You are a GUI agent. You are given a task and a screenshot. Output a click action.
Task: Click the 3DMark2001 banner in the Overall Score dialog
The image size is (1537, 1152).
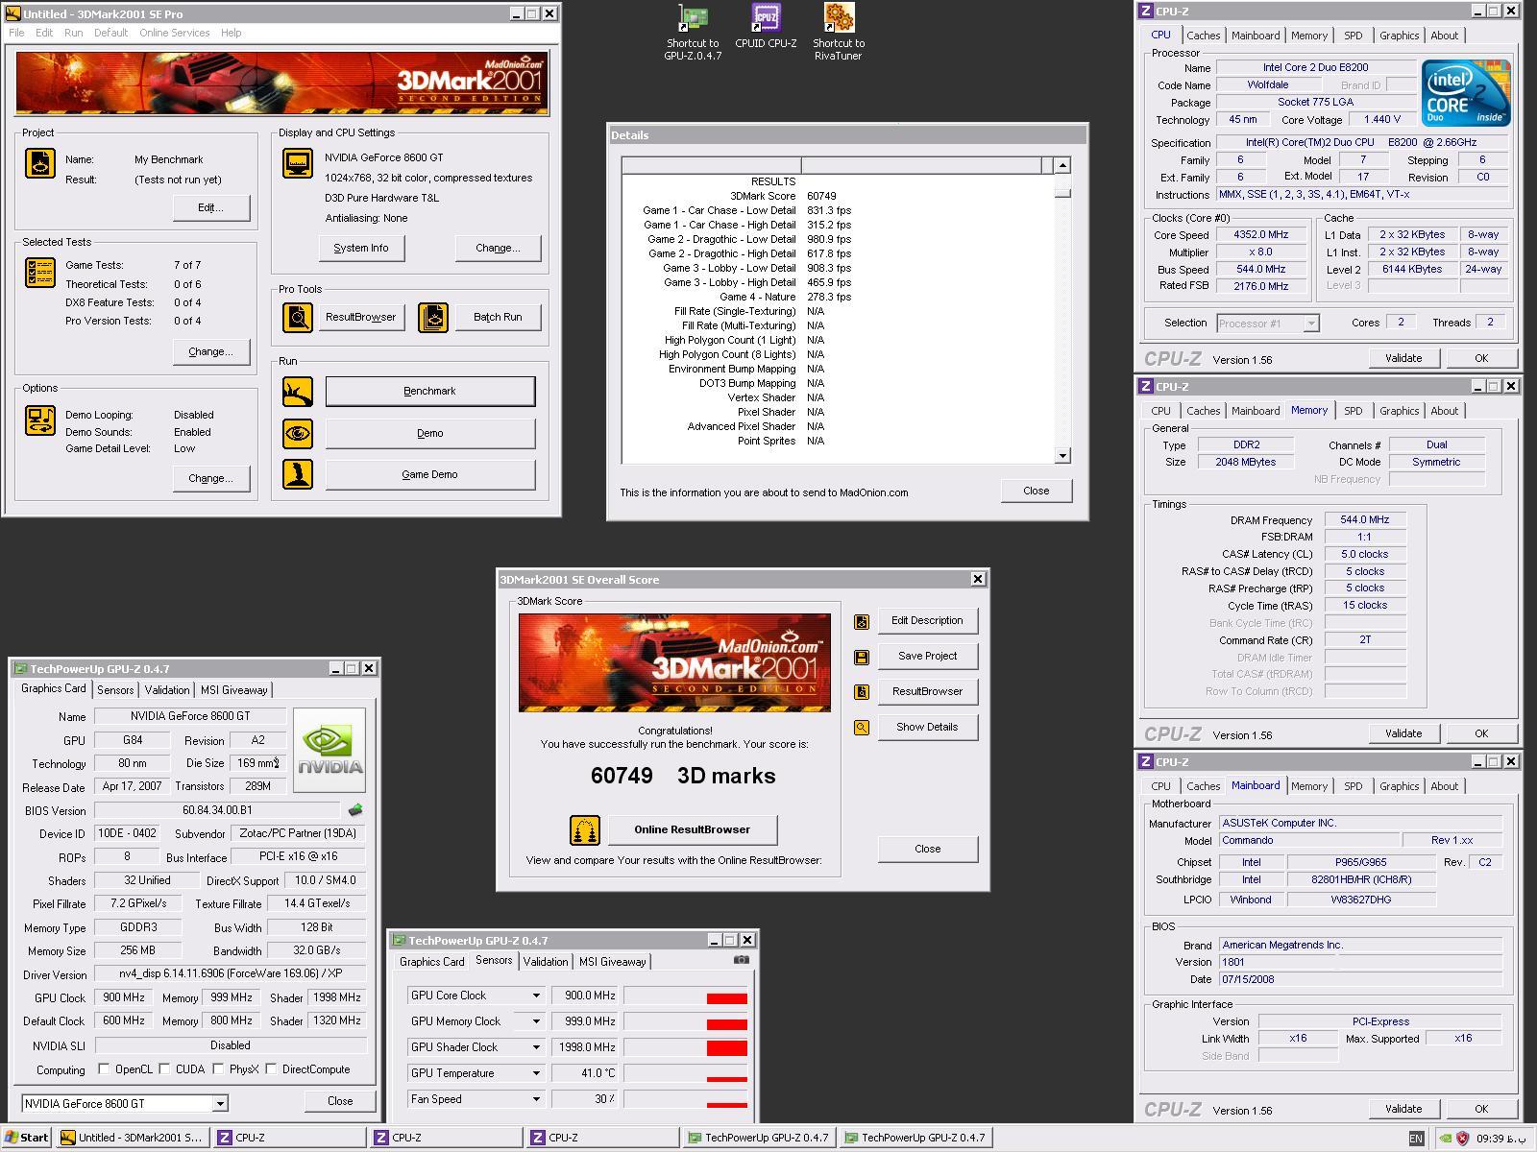click(674, 662)
